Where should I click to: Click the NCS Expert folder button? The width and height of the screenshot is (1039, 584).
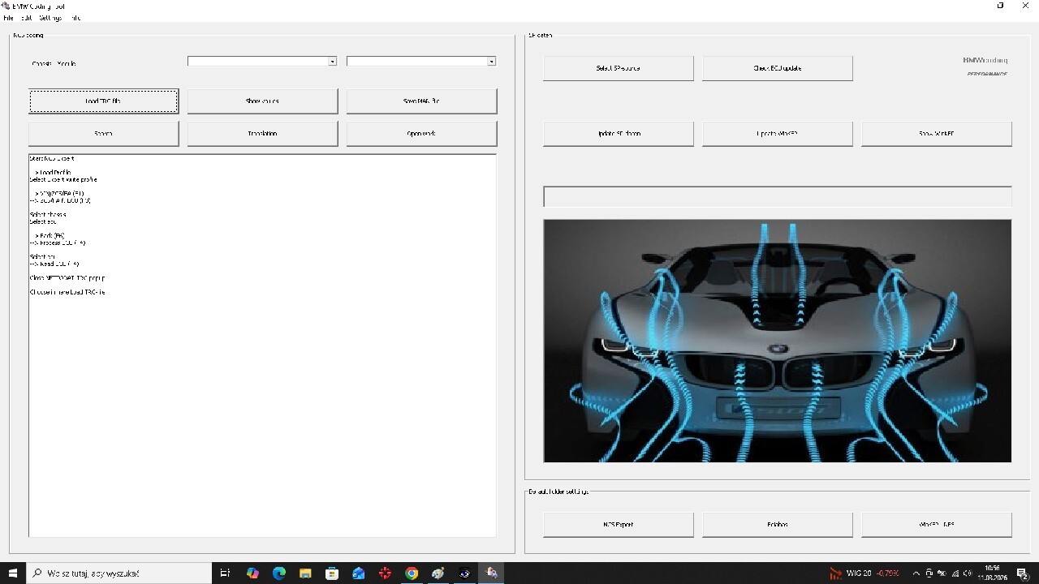pyautogui.click(x=618, y=525)
